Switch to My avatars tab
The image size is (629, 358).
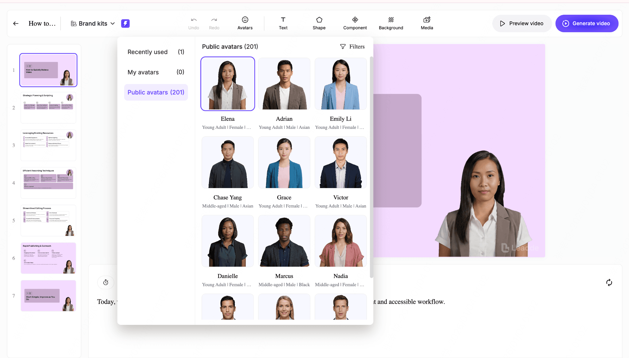pyautogui.click(x=156, y=72)
